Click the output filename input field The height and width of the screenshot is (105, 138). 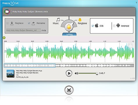[23, 30]
